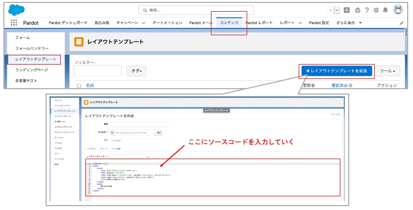Viewport: 413px width, 210px height.
Task: Open the help question mark icon
Action: [367, 10]
